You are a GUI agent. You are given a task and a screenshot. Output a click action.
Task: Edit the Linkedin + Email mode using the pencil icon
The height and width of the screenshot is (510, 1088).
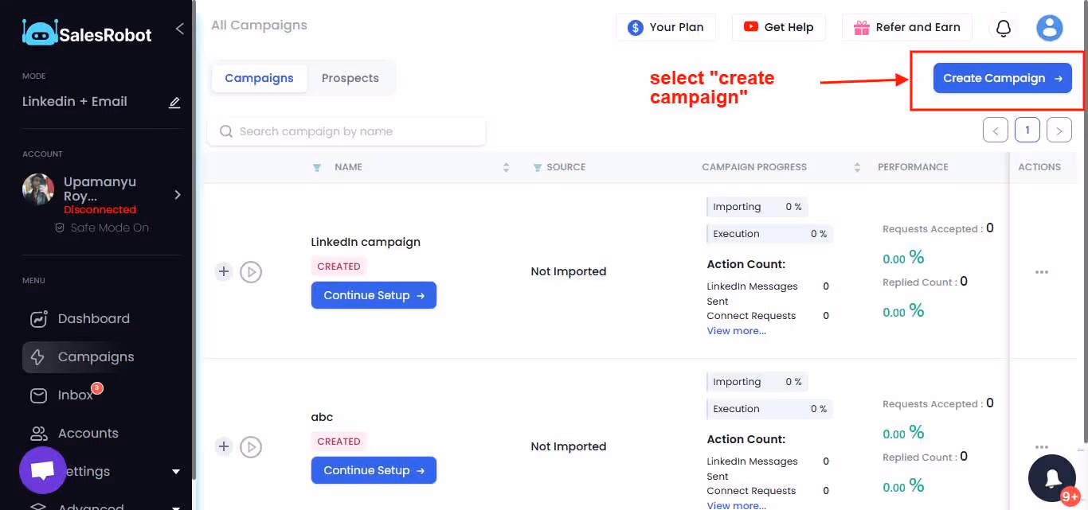[x=174, y=102]
